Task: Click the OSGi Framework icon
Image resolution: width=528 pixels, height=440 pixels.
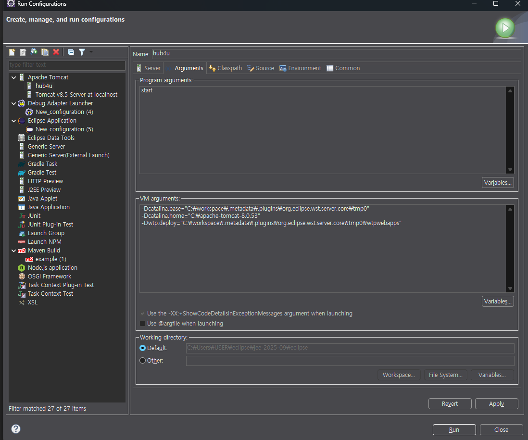Action: (x=22, y=277)
